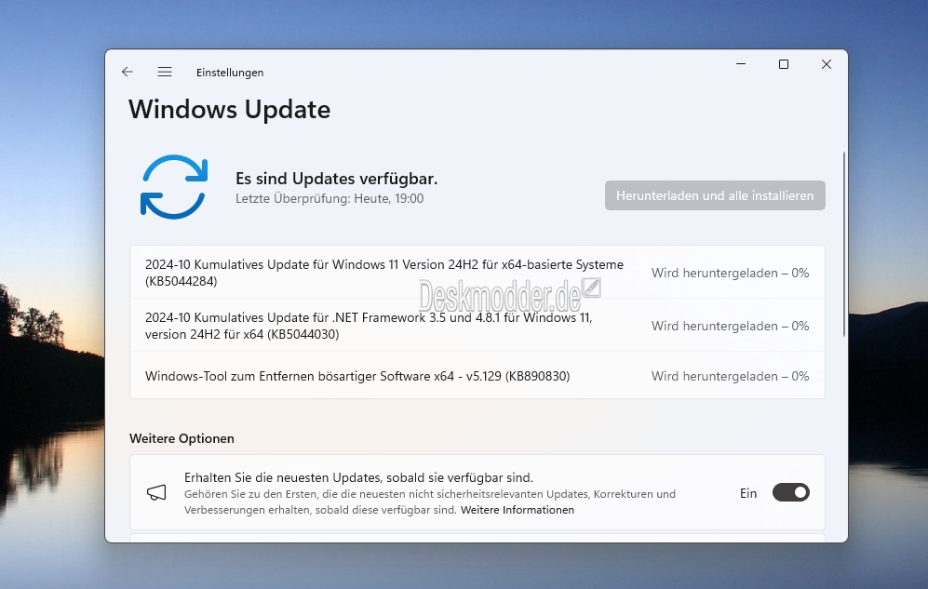
Task: Close the Einstellungen window
Action: tap(827, 64)
